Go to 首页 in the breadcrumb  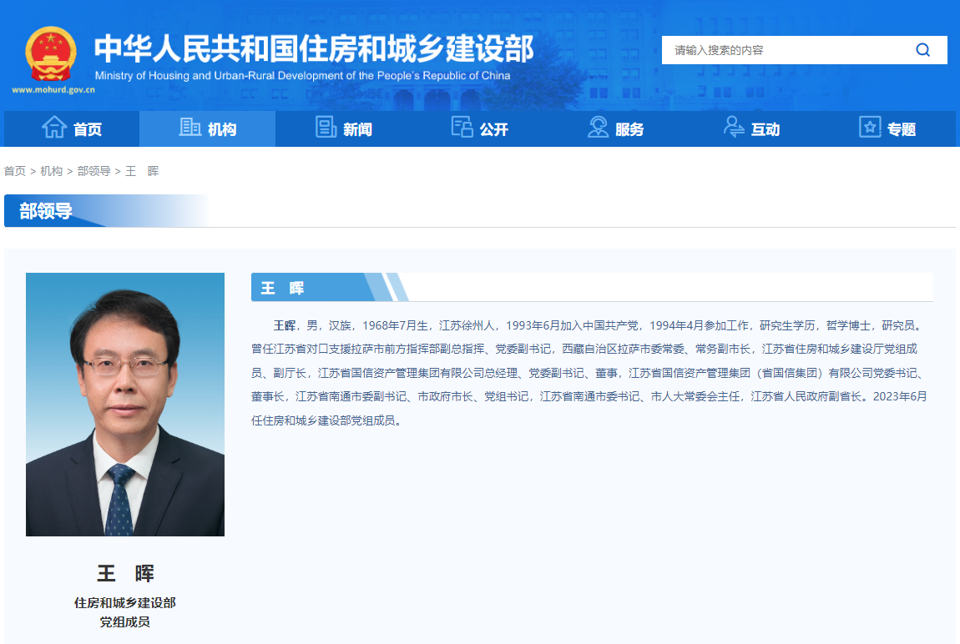point(15,171)
